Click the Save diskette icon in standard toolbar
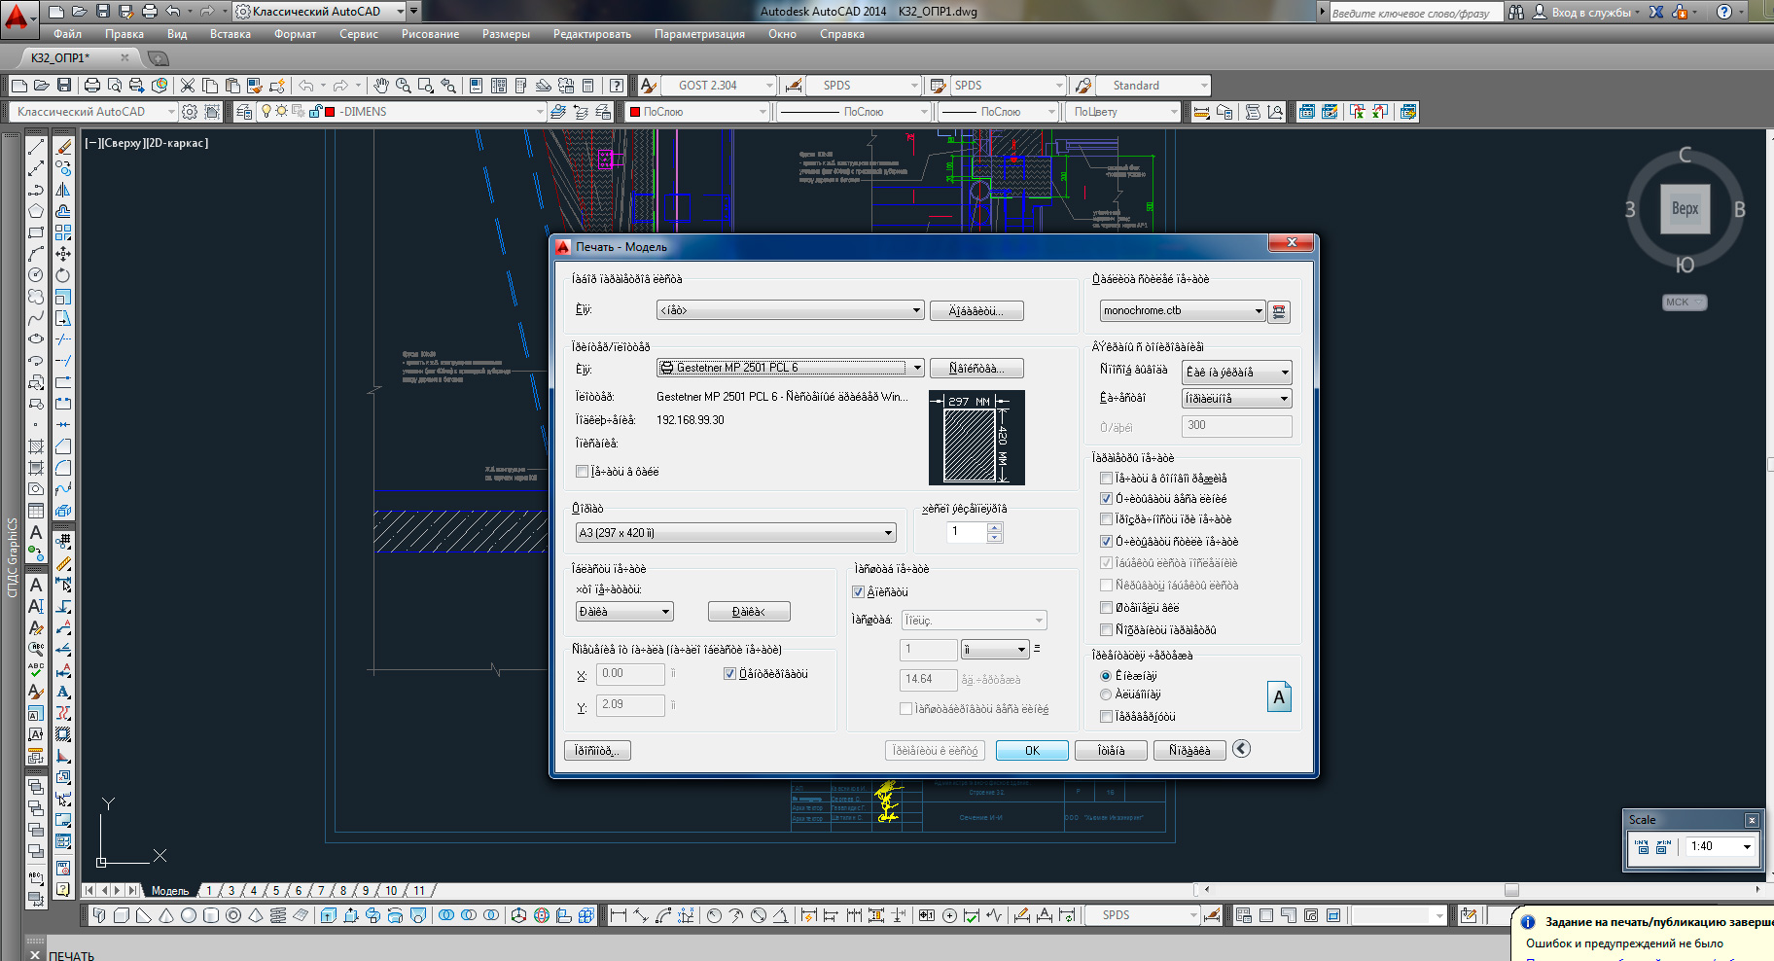Screen dimensions: 1774x961 point(63,86)
